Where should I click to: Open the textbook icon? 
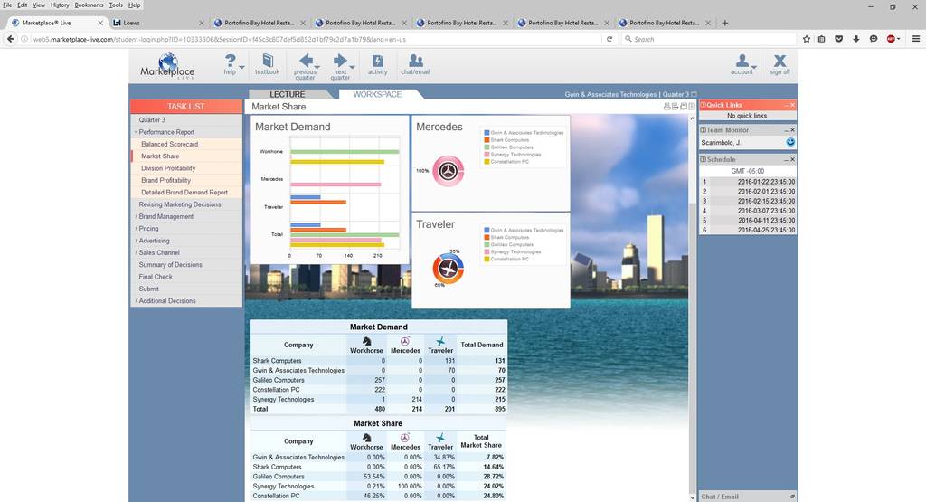(x=267, y=61)
